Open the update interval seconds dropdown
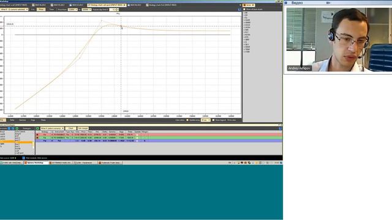 (206, 120)
